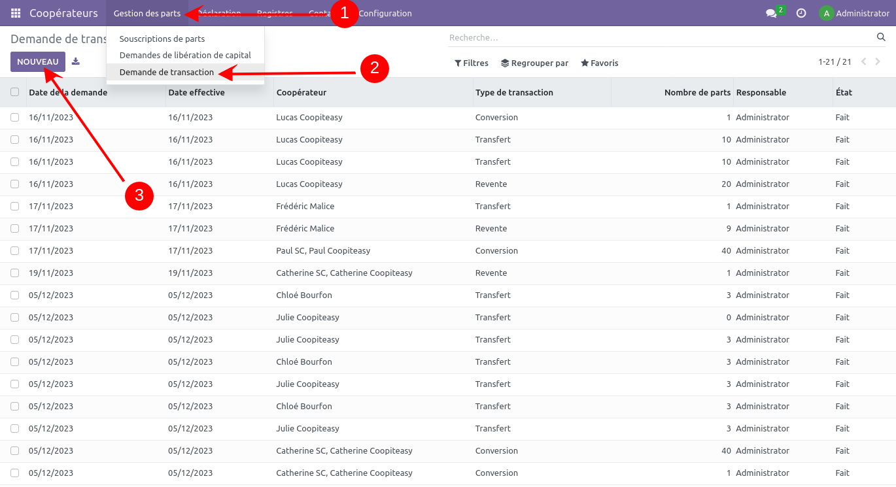Image resolution: width=896 pixels, height=487 pixels.
Task: Check the Catherine SC 40 parts row checkbox
Action: (x=15, y=451)
